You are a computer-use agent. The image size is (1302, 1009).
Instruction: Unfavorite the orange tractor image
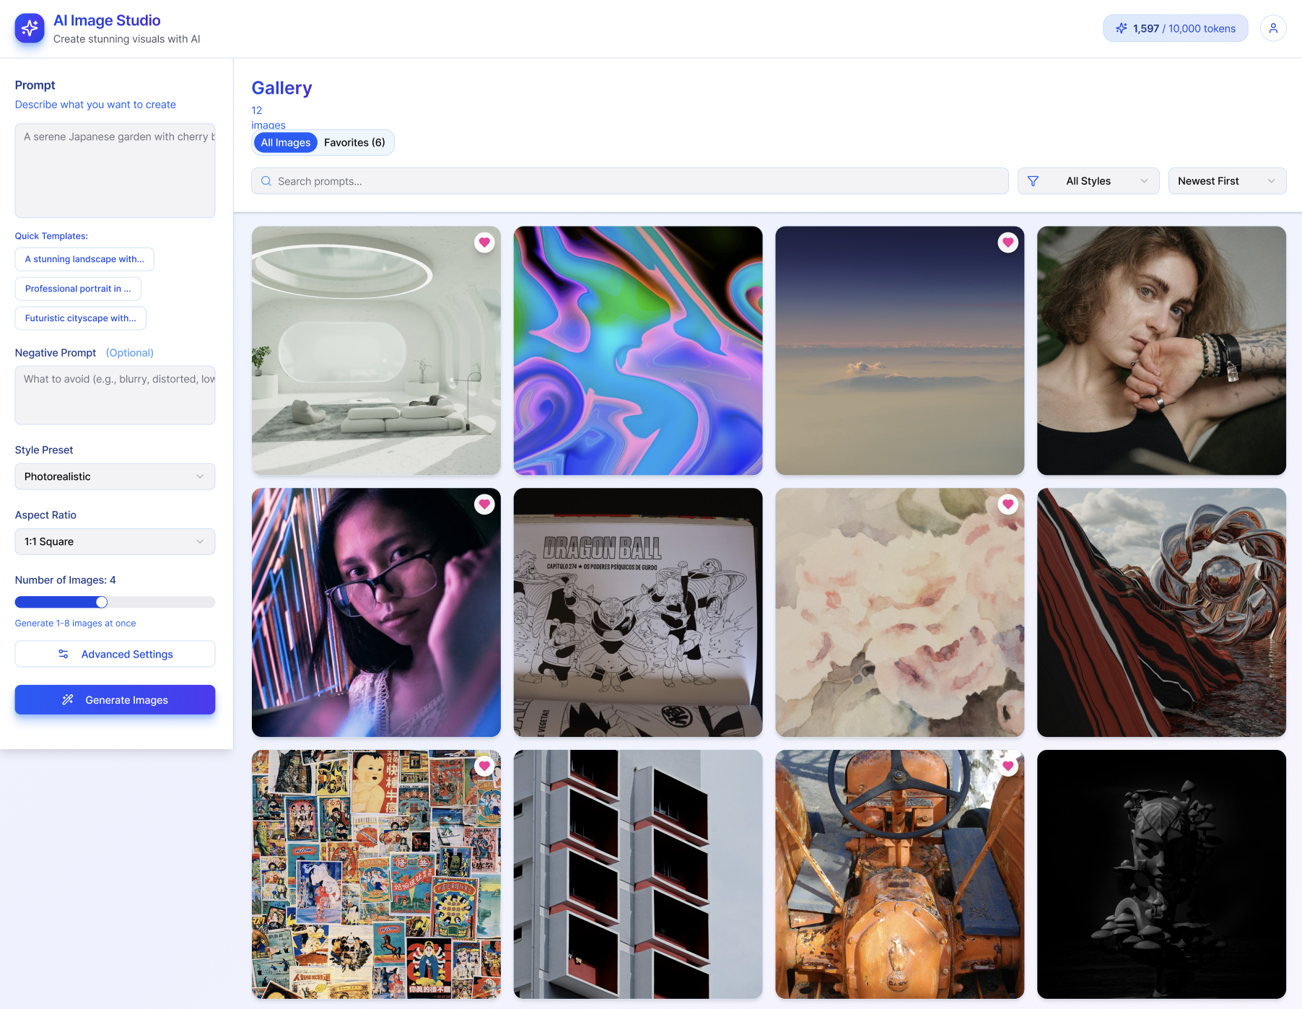pos(1008,766)
